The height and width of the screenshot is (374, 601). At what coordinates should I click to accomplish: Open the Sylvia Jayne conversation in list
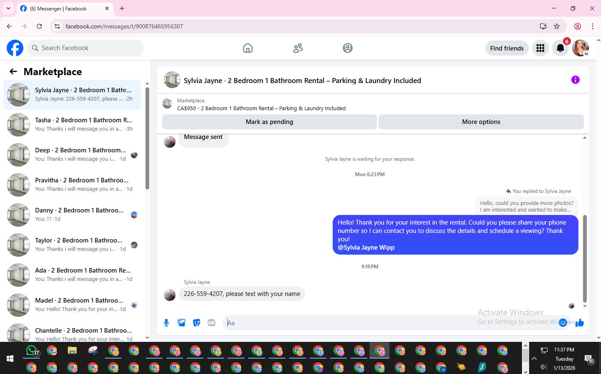[72, 95]
